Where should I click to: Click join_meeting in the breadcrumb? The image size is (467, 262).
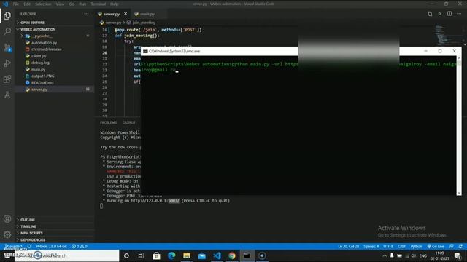(144, 23)
